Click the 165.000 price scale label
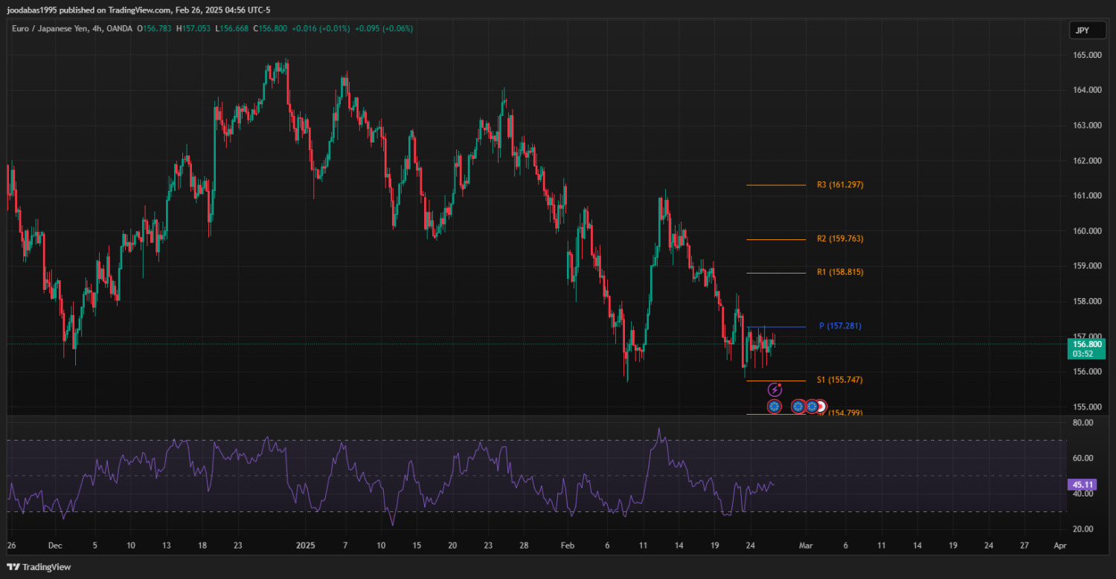The height and width of the screenshot is (579, 1116). (1087, 55)
